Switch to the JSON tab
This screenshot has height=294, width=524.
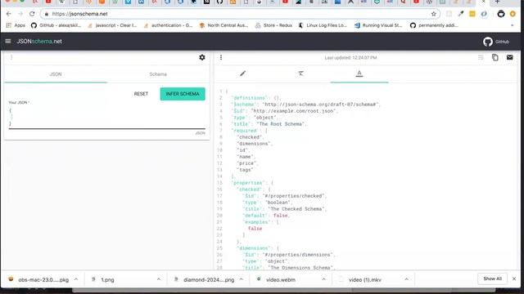click(x=56, y=74)
